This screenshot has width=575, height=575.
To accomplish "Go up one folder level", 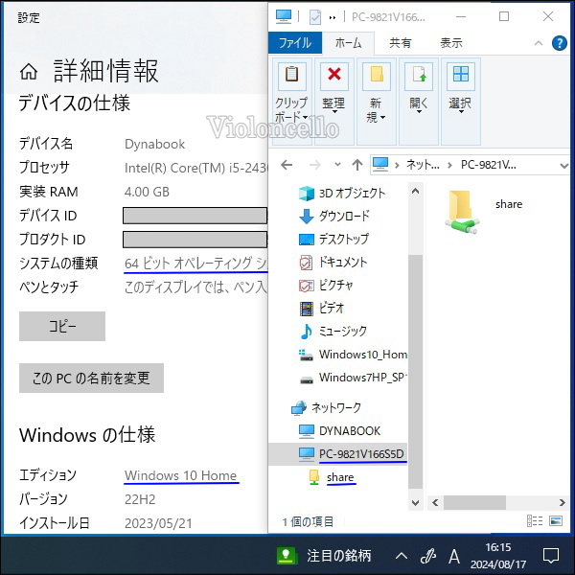I will 356,165.
